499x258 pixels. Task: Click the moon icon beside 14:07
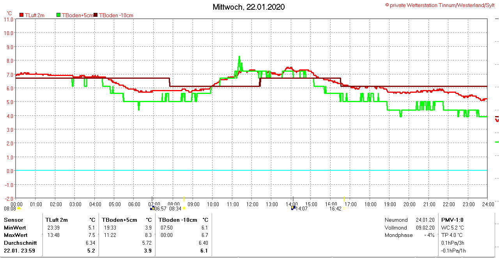point(293,208)
